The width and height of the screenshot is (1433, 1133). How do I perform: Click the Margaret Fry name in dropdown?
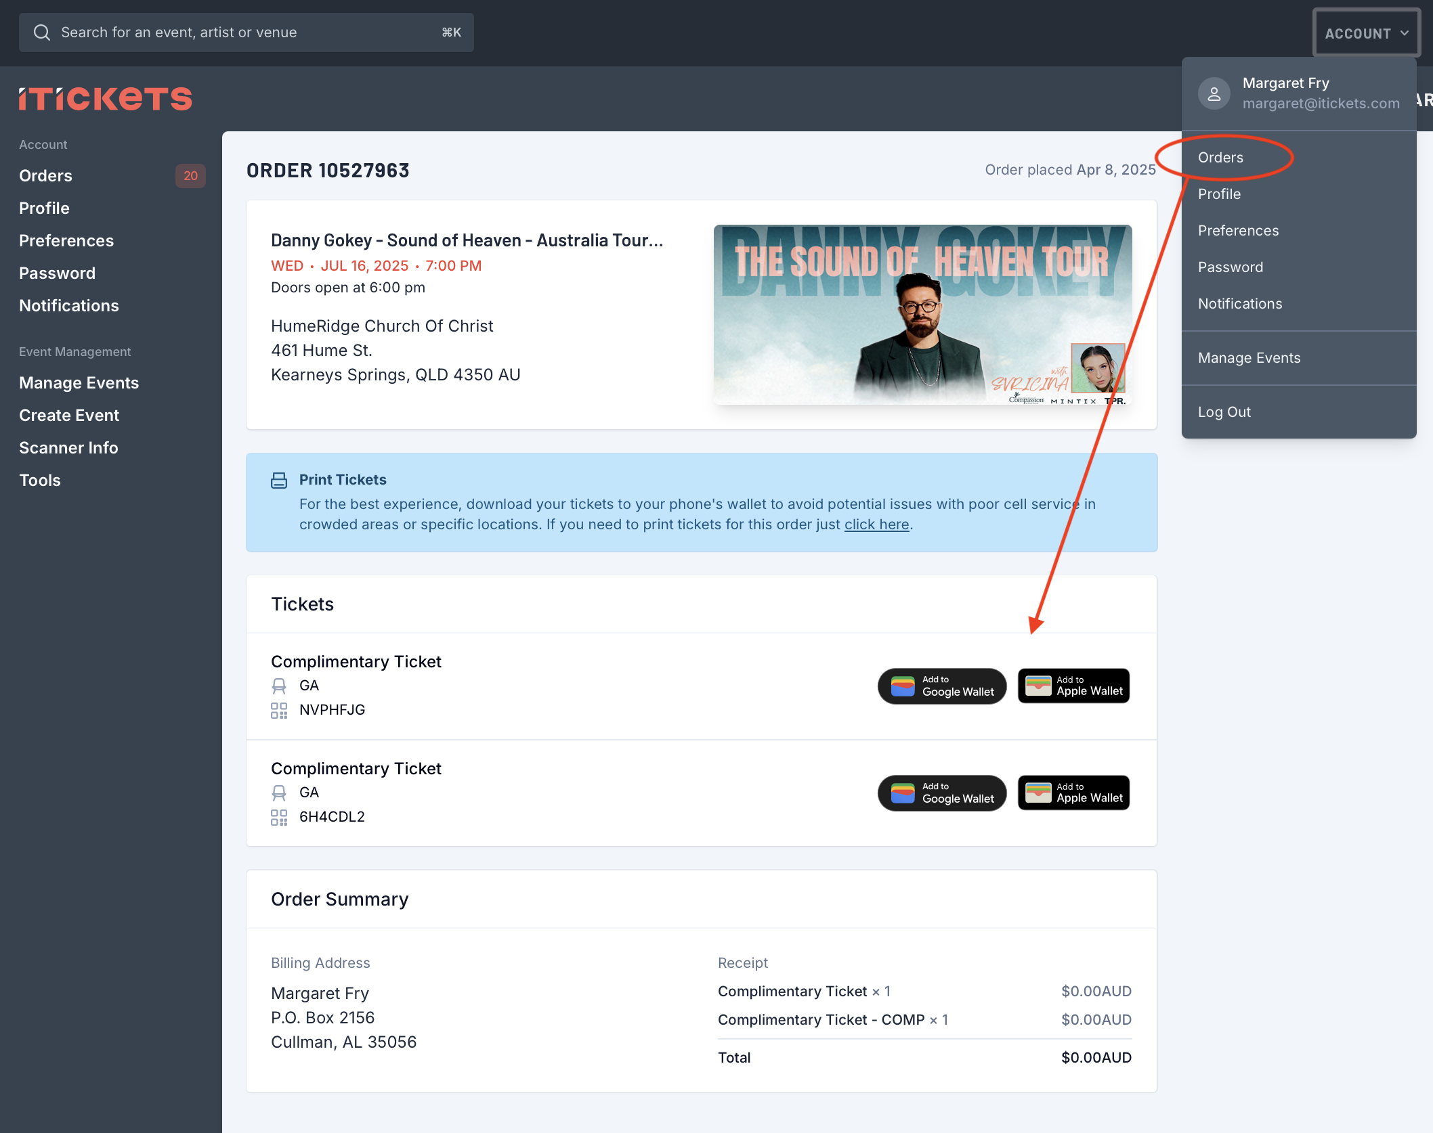tap(1285, 83)
